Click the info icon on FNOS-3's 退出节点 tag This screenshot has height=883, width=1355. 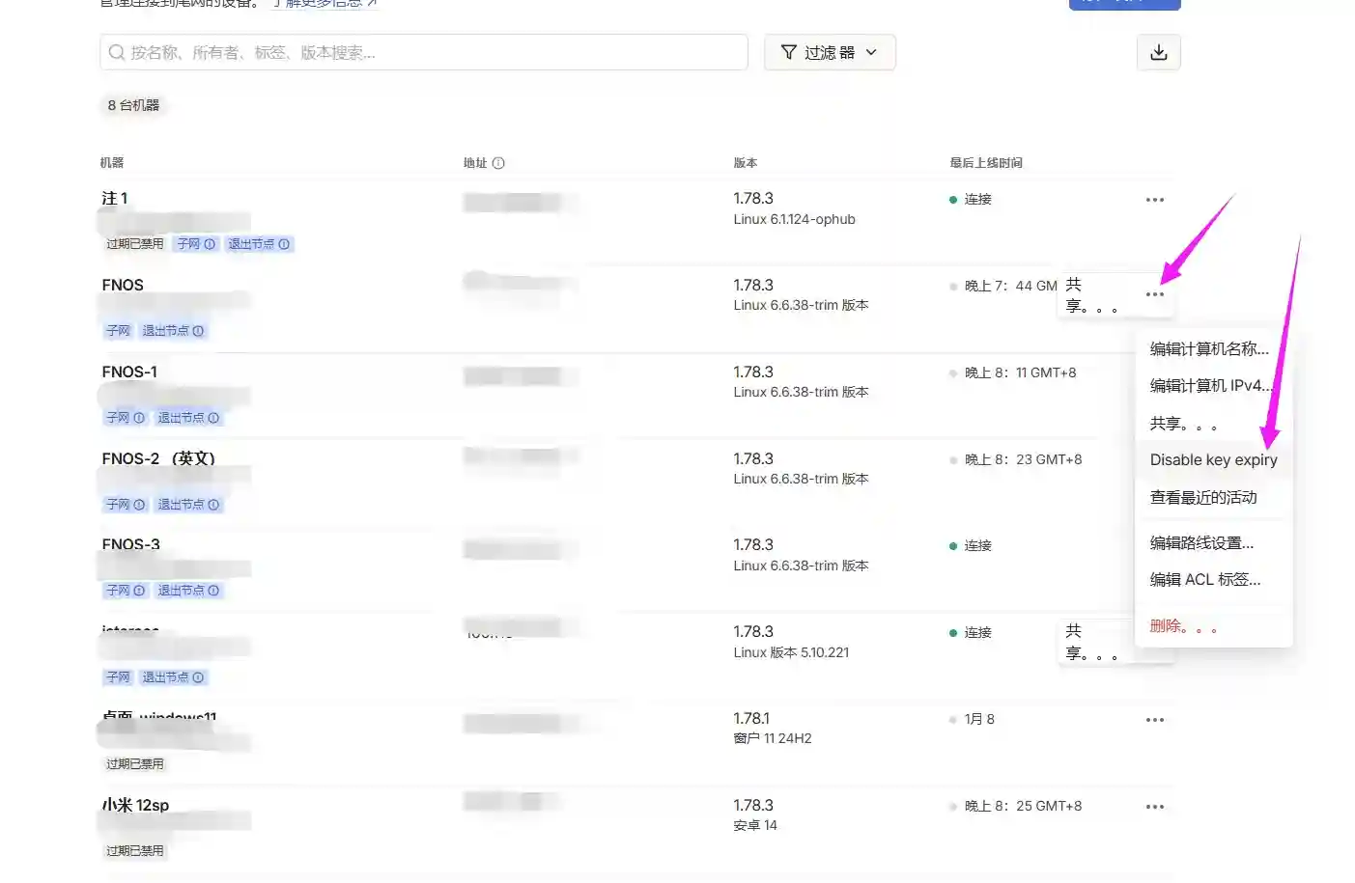(213, 590)
